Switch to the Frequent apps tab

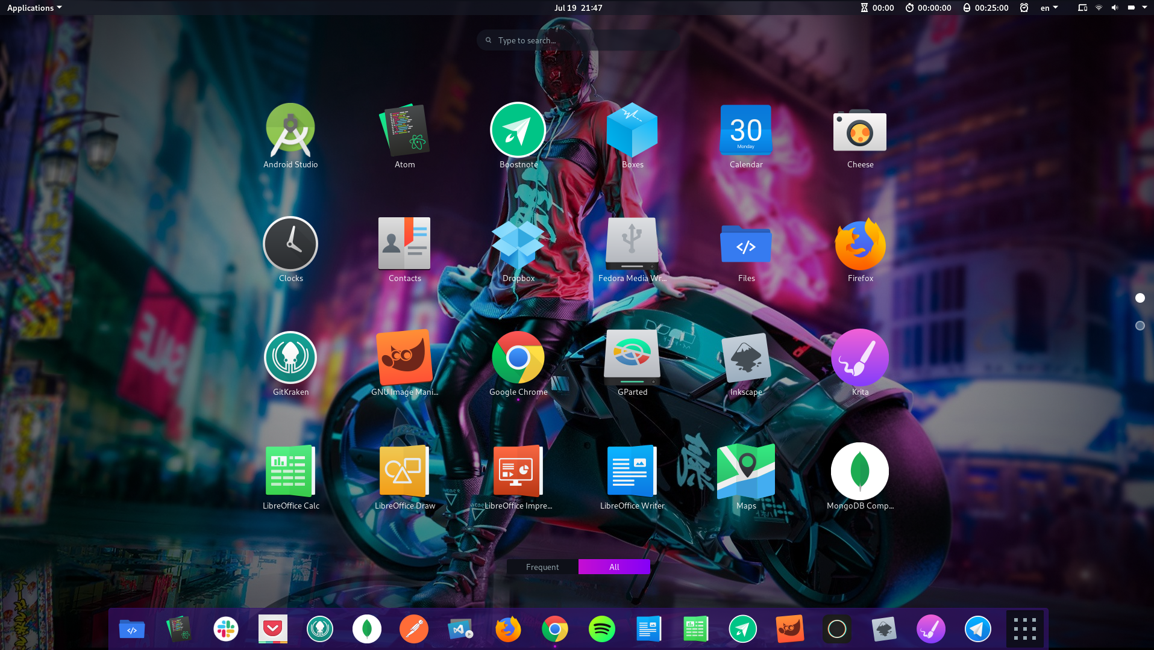click(542, 567)
